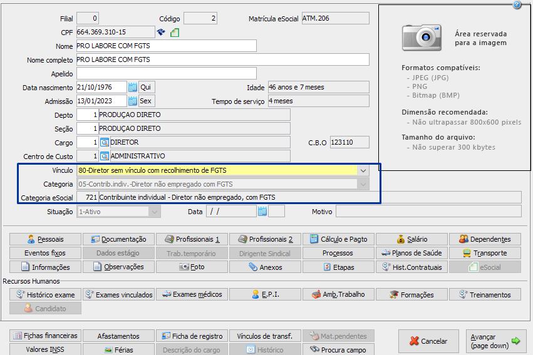
Task: Click Avançar (page down) button
Action: (496, 341)
